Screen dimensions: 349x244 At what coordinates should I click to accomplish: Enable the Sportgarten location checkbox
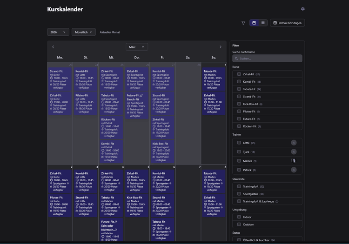click(x=239, y=194)
